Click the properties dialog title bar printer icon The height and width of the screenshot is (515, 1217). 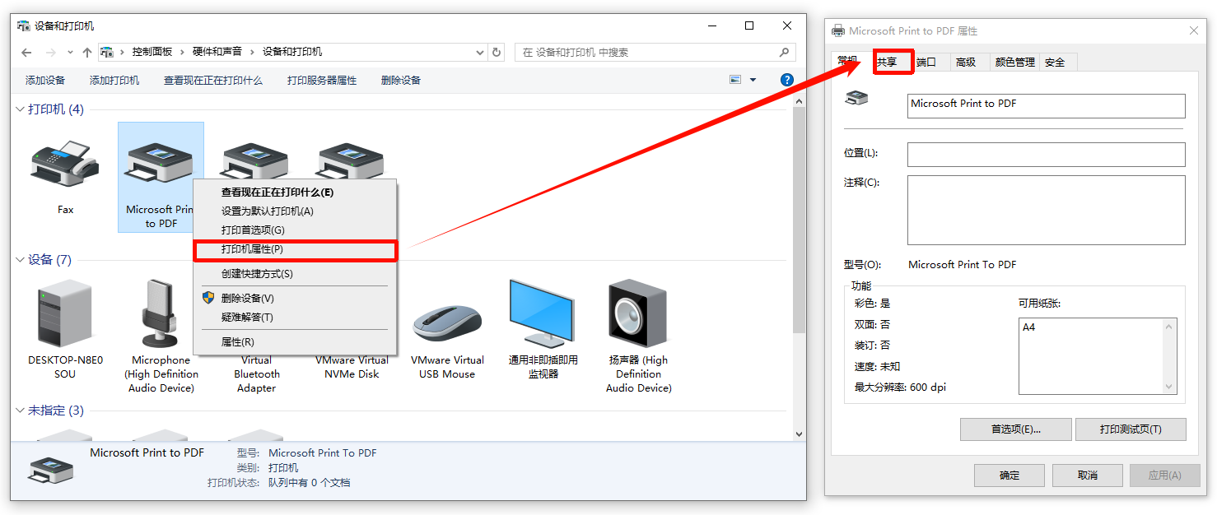coord(838,31)
